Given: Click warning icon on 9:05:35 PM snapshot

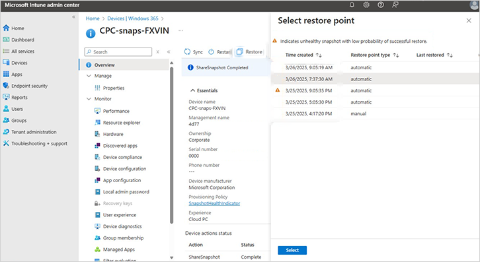Looking at the screenshot, I should pos(277,90).
